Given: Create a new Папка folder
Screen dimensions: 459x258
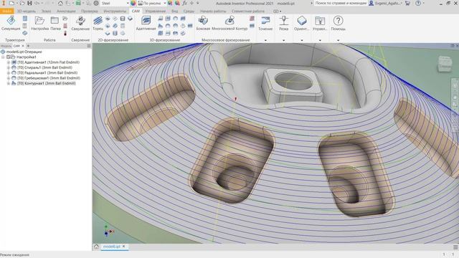Looking at the screenshot, I should tap(55, 24).
